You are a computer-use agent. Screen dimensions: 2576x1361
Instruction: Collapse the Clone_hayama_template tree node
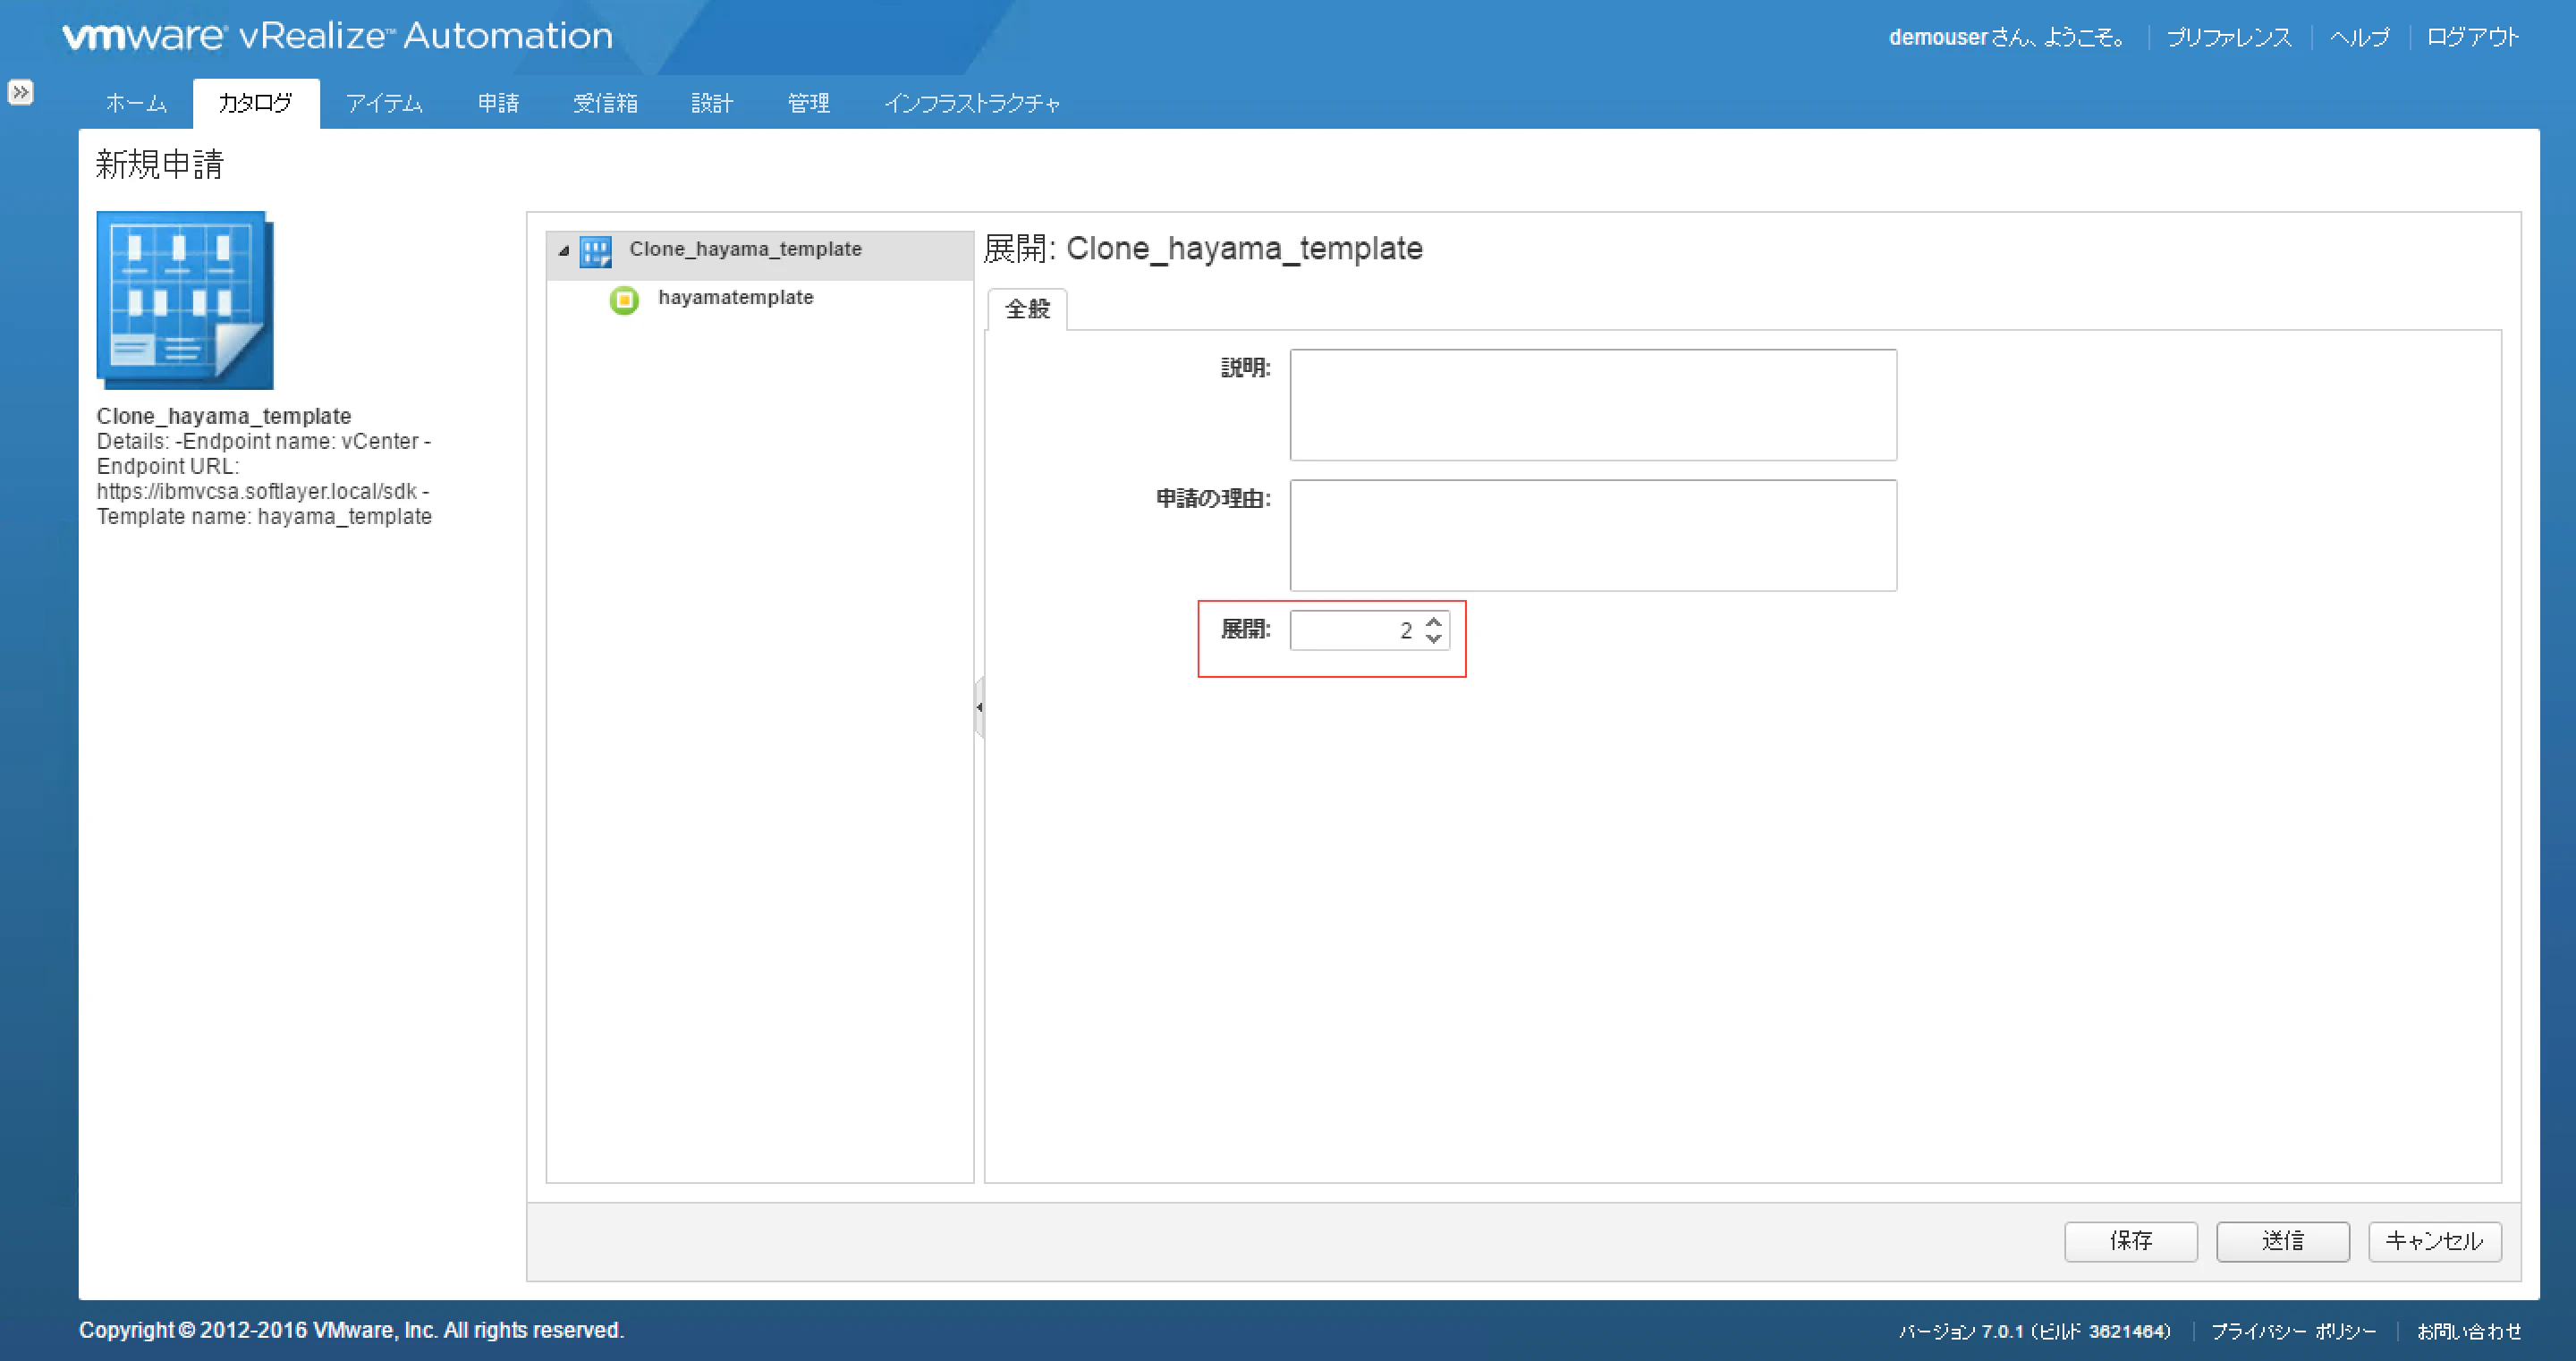(566, 251)
